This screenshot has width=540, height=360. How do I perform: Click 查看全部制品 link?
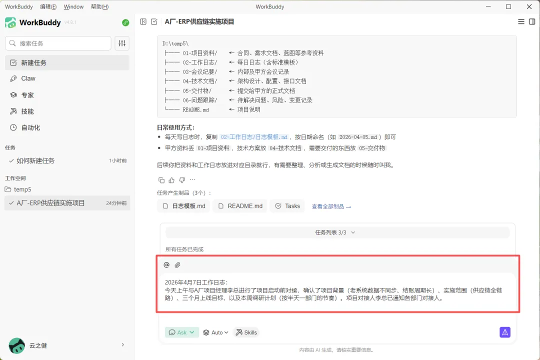(x=331, y=206)
